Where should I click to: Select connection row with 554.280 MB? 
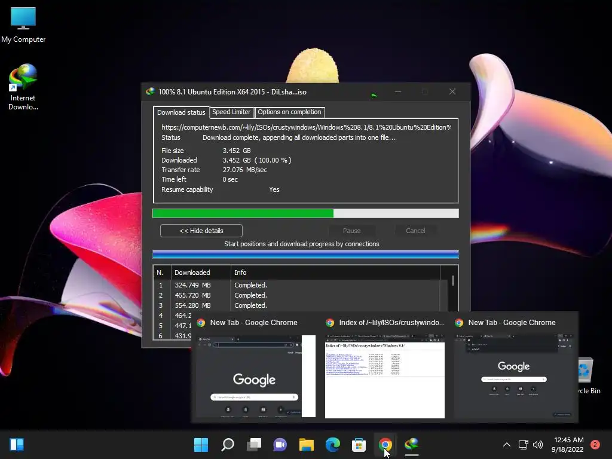click(301, 305)
